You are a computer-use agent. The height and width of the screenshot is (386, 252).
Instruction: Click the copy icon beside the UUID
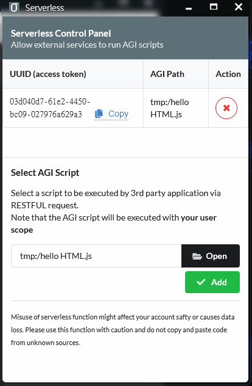[99, 114]
